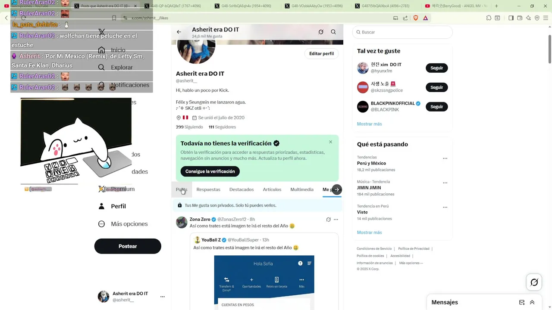Click the Editar perfil button
Screen dimensions: 552x310
tap(322, 54)
